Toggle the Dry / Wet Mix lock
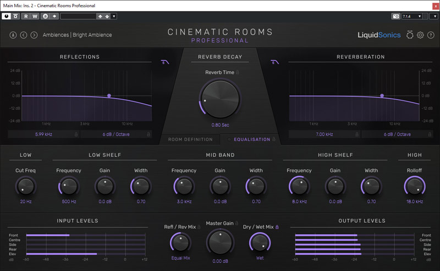 (x=277, y=227)
